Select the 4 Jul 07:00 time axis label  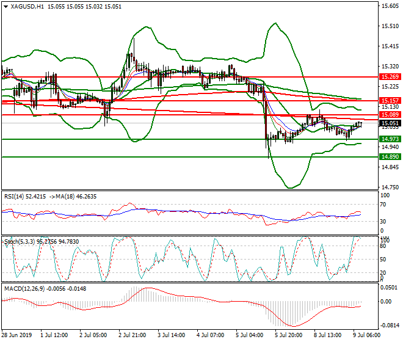tap(211, 335)
